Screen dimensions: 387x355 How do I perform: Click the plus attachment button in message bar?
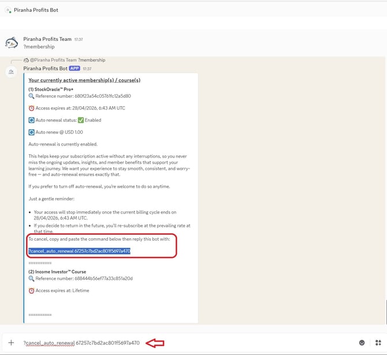pyautogui.click(x=11, y=343)
